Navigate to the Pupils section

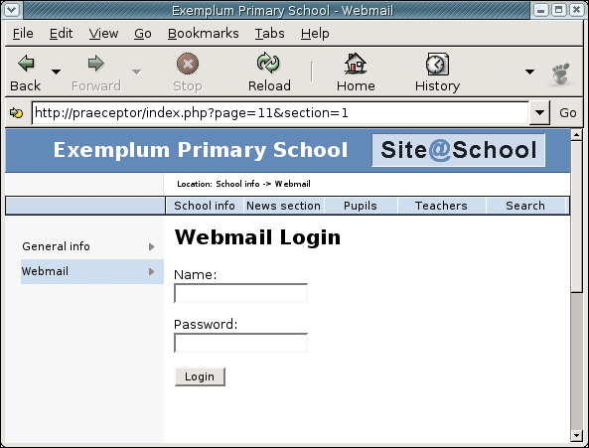361,206
